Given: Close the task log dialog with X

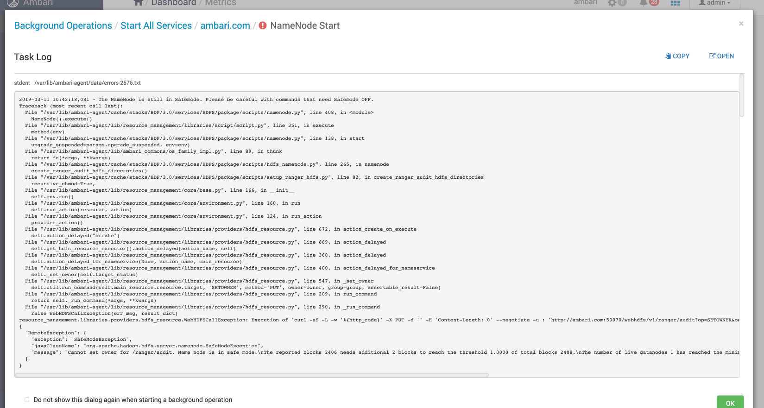Looking at the screenshot, I should [x=741, y=24].
